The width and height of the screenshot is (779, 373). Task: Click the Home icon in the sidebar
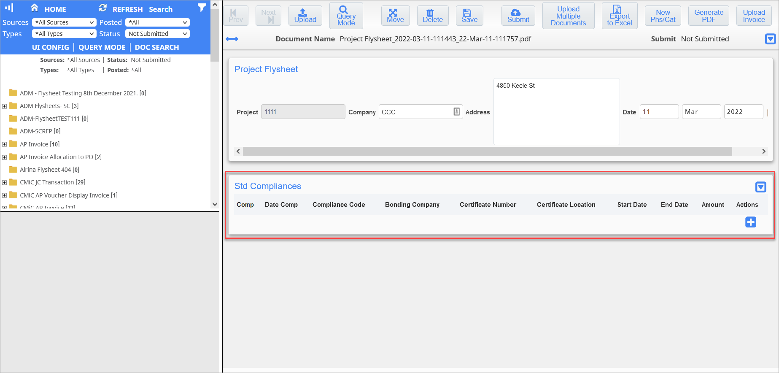tap(35, 8)
